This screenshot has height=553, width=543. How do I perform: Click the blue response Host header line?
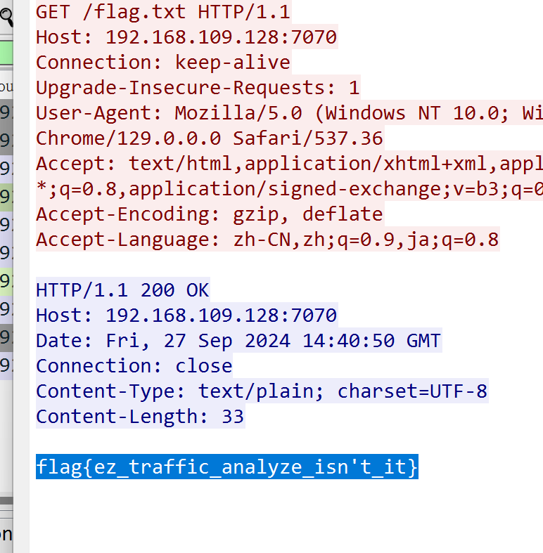pos(187,315)
